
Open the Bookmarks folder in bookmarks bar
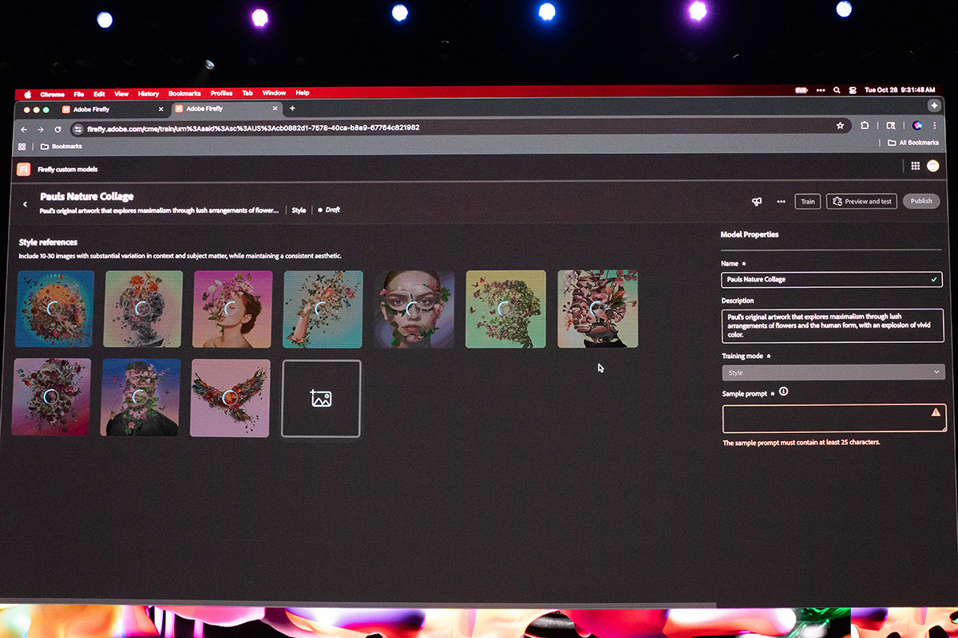61,147
